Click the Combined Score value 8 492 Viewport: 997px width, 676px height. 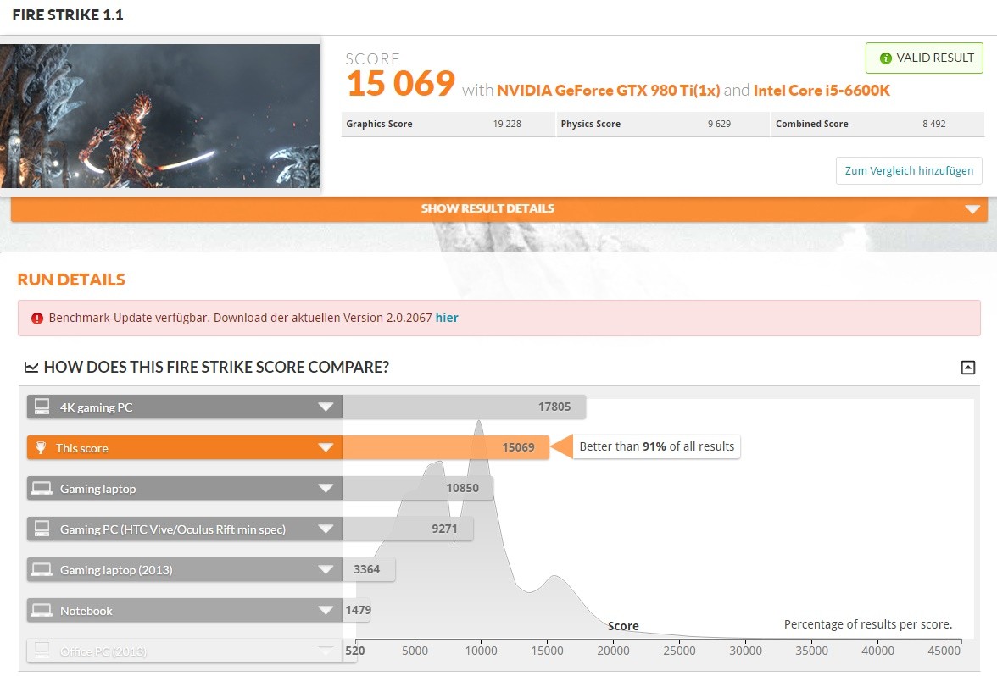(x=934, y=124)
